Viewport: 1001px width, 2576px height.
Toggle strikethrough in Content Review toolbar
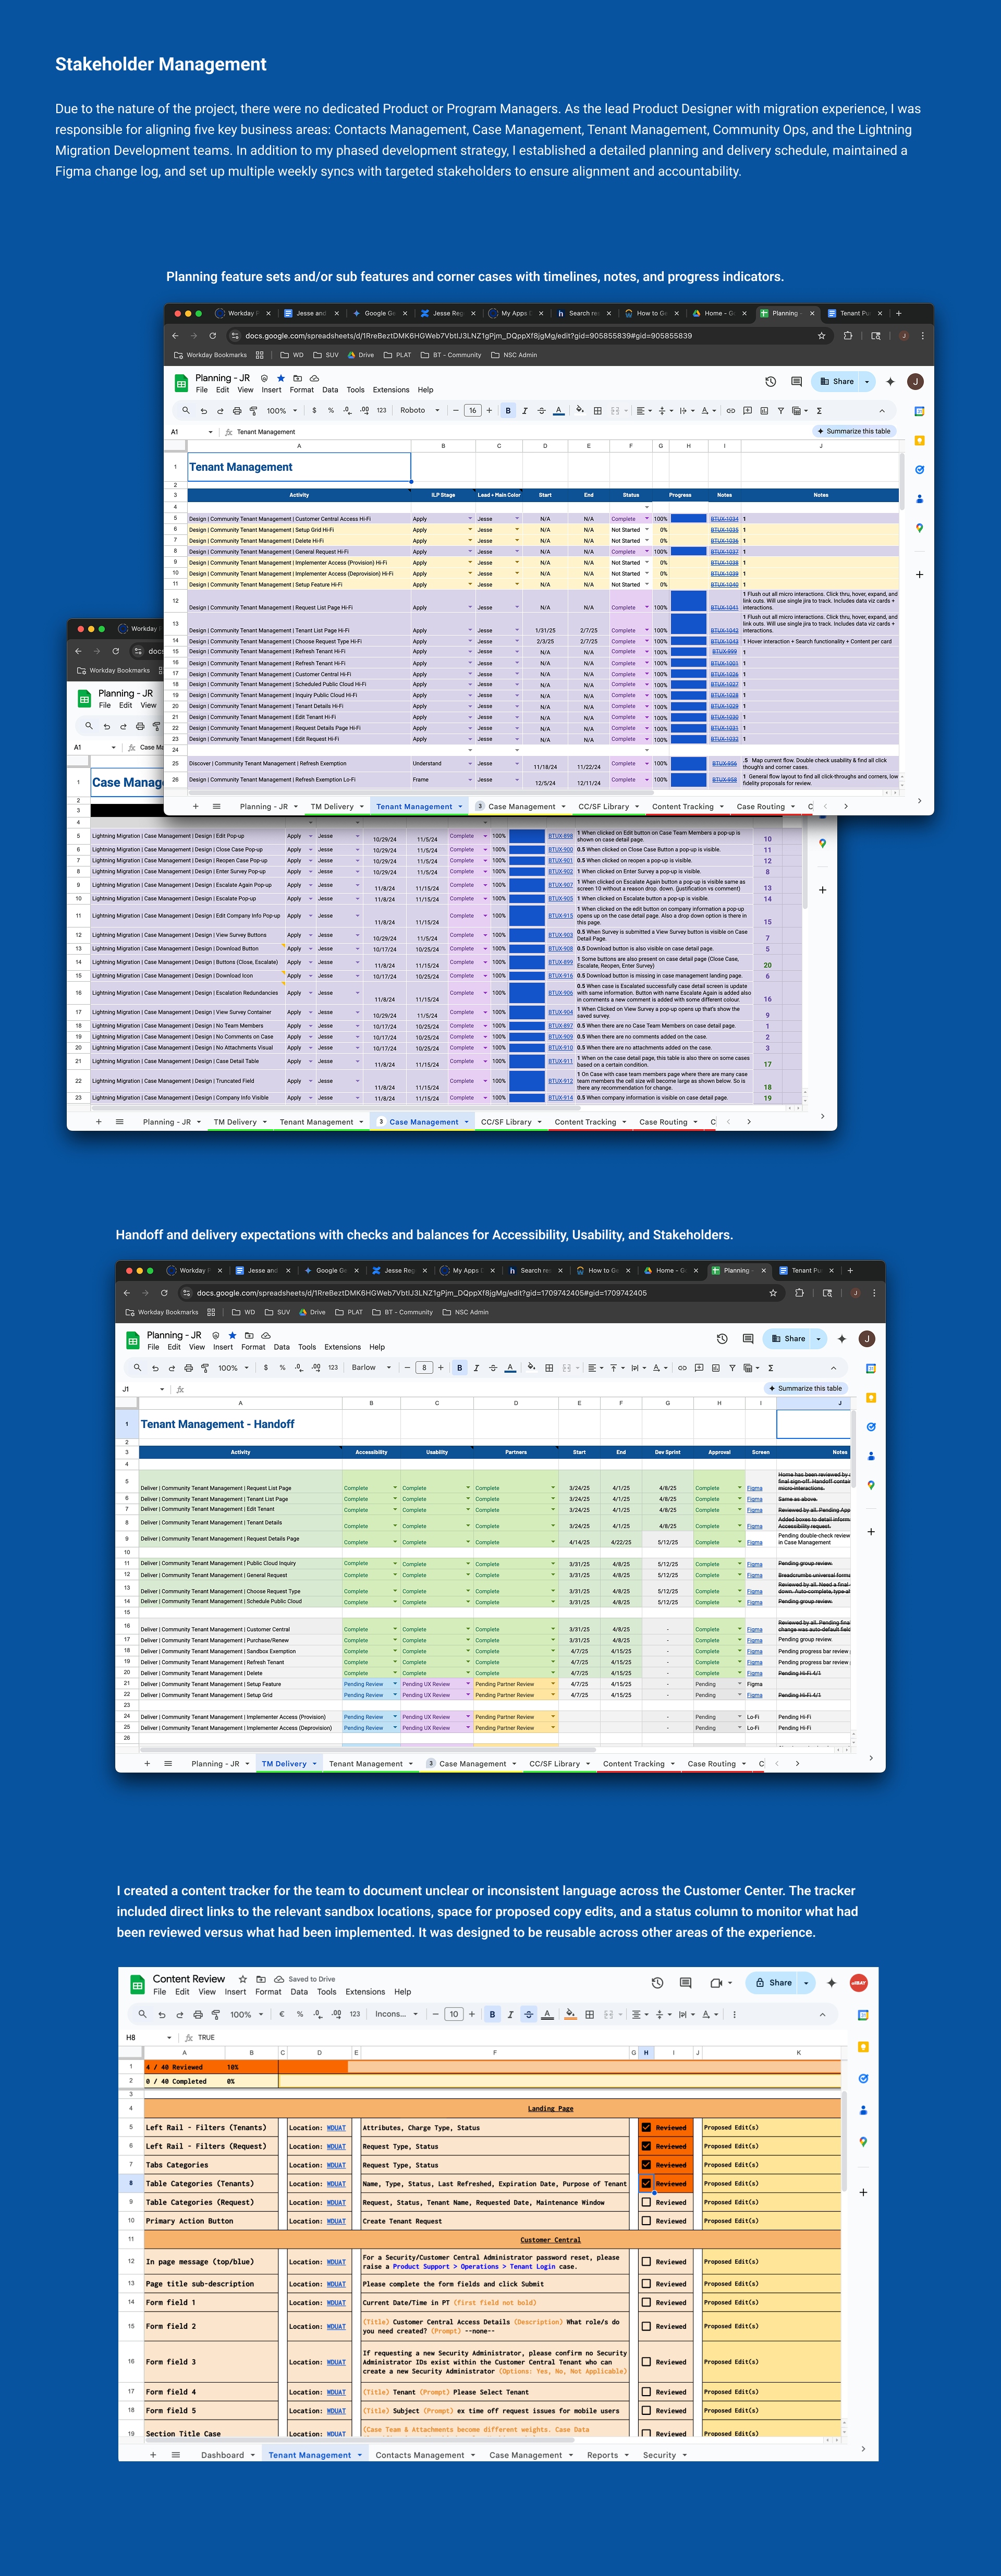click(529, 2014)
